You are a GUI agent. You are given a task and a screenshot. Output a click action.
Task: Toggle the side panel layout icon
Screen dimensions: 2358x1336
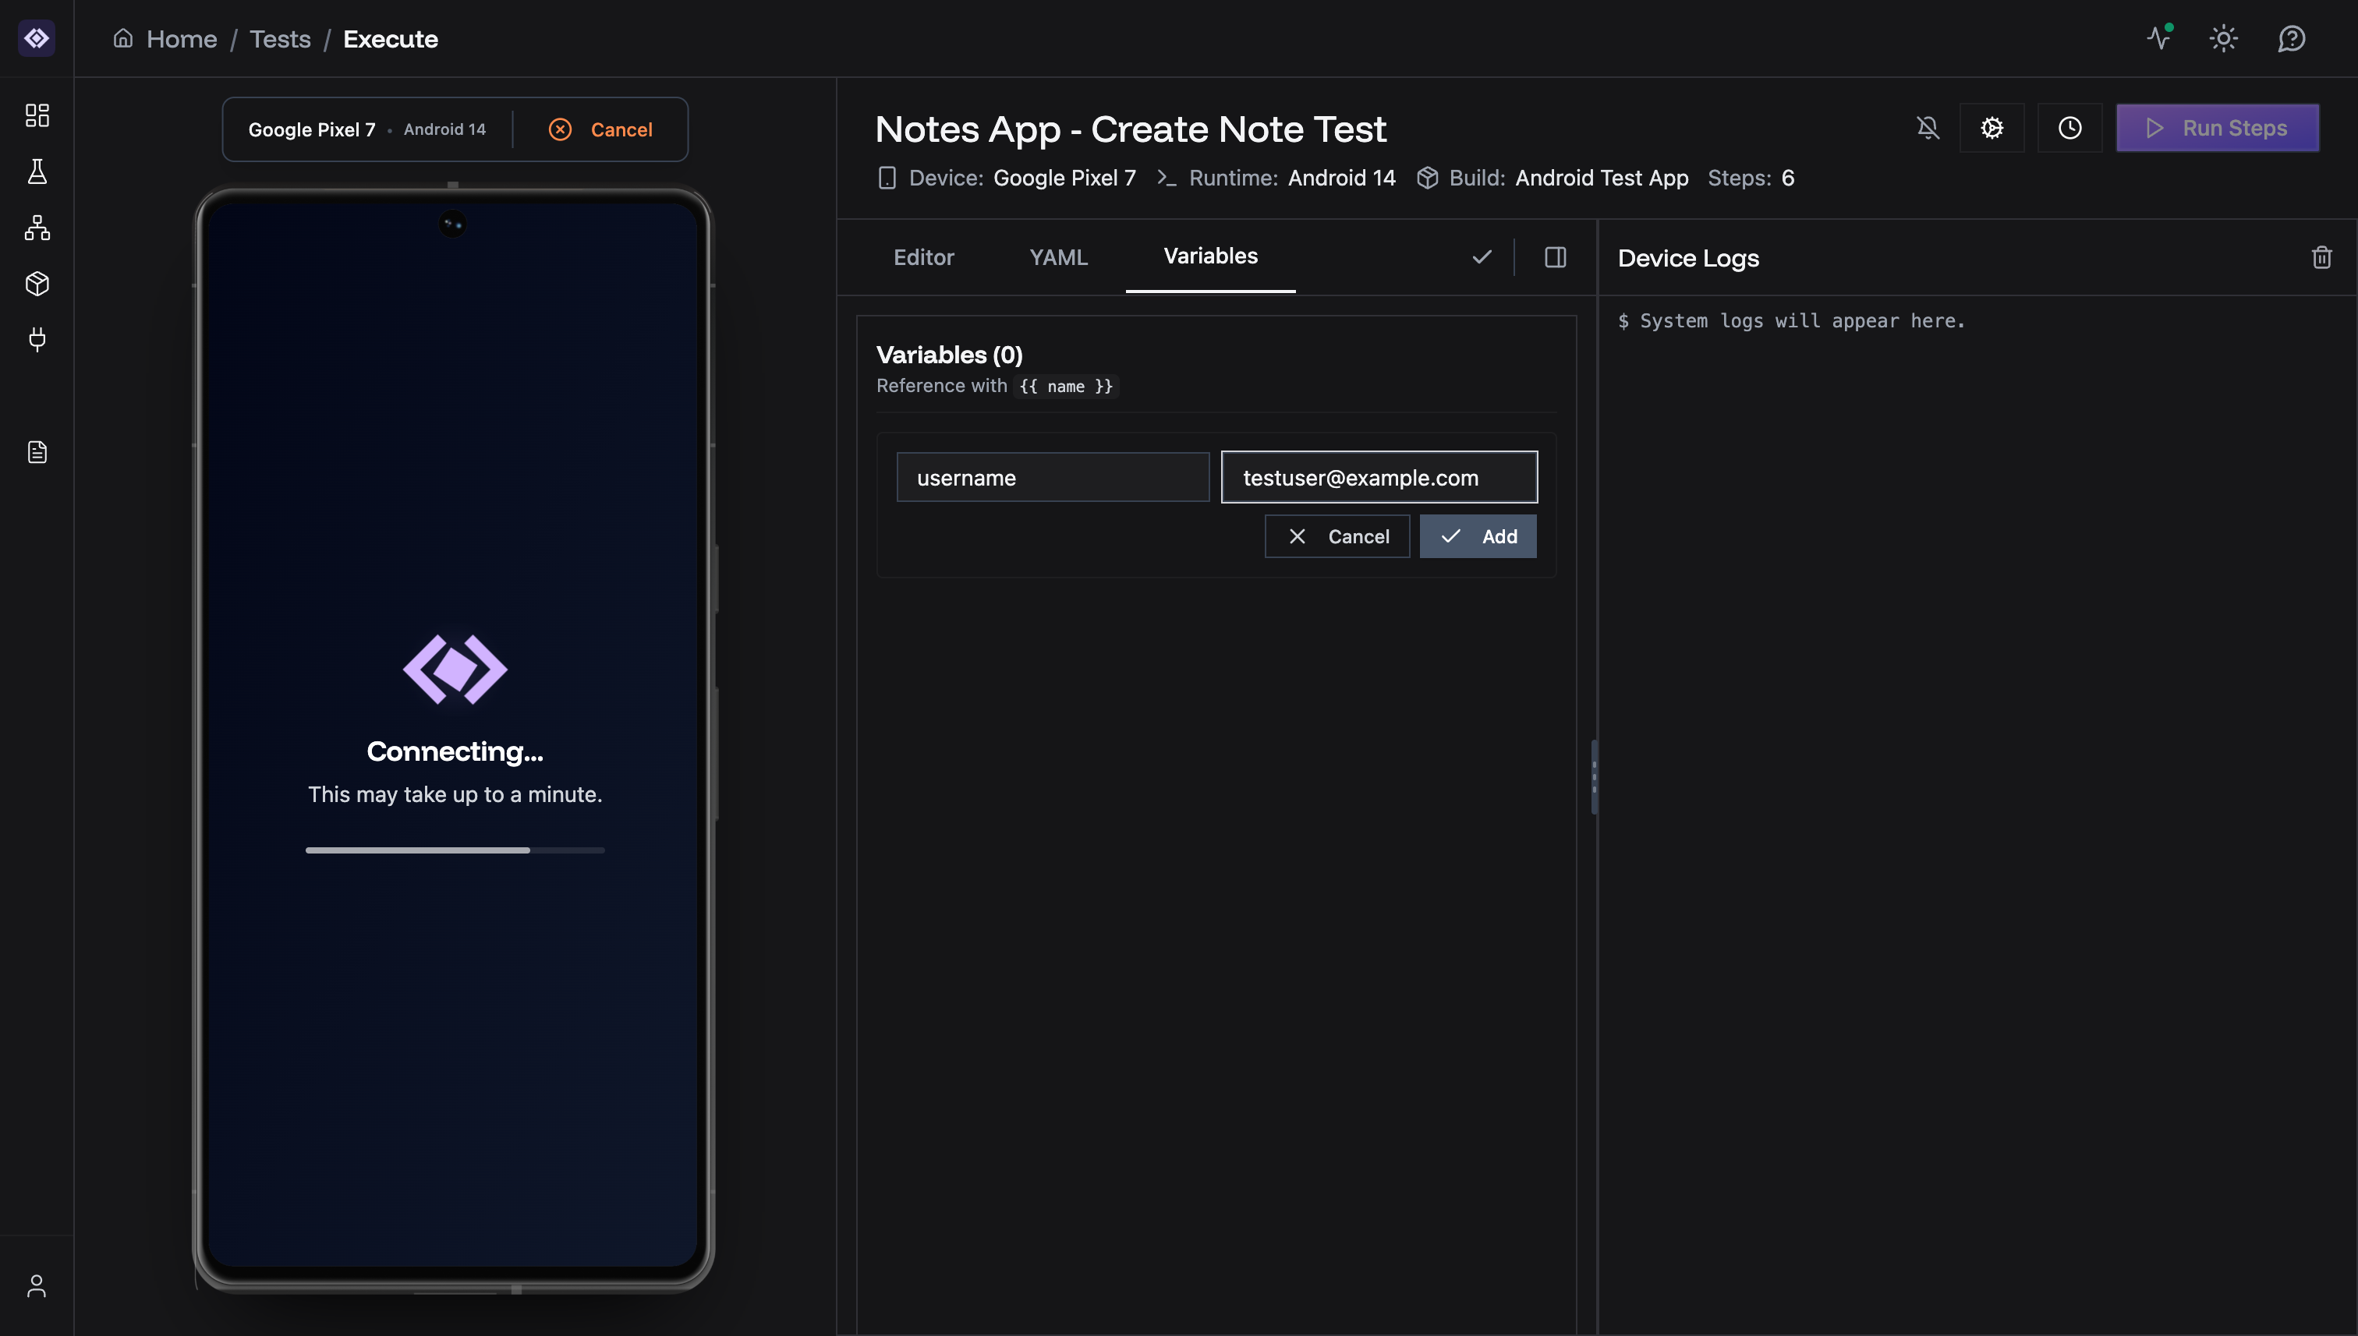pyautogui.click(x=1555, y=258)
